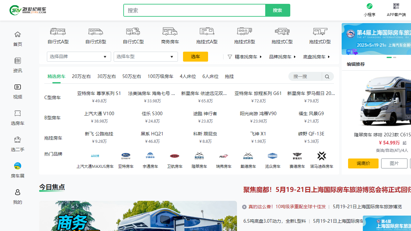
Task: Open the 拖挂 tab
Action: pos(229,76)
